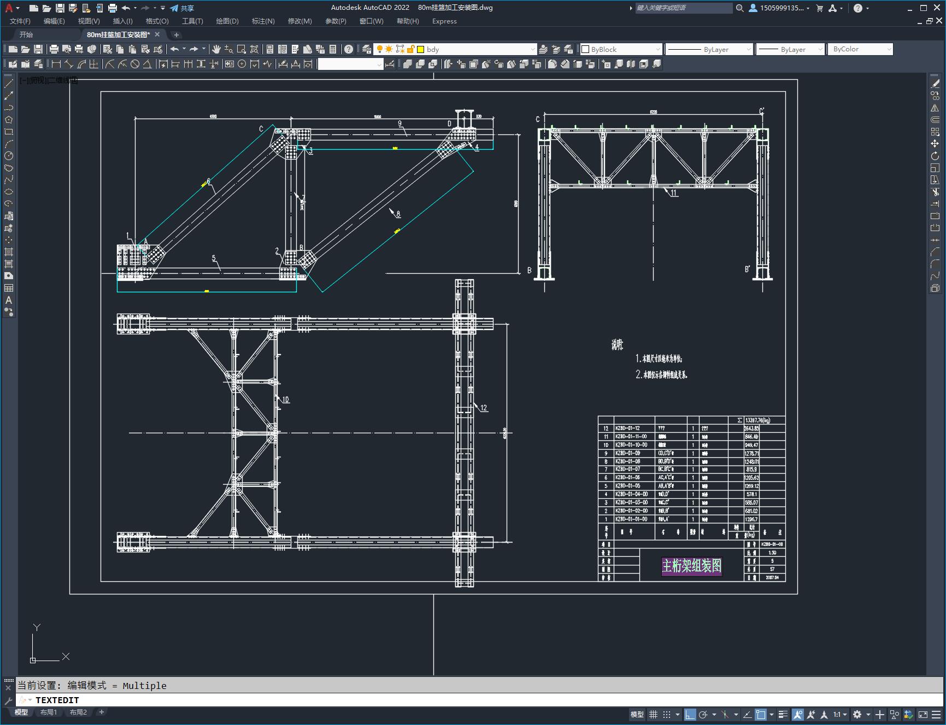The width and height of the screenshot is (946, 725).
Task: Select the Angular dimension tool
Action: tap(148, 64)
